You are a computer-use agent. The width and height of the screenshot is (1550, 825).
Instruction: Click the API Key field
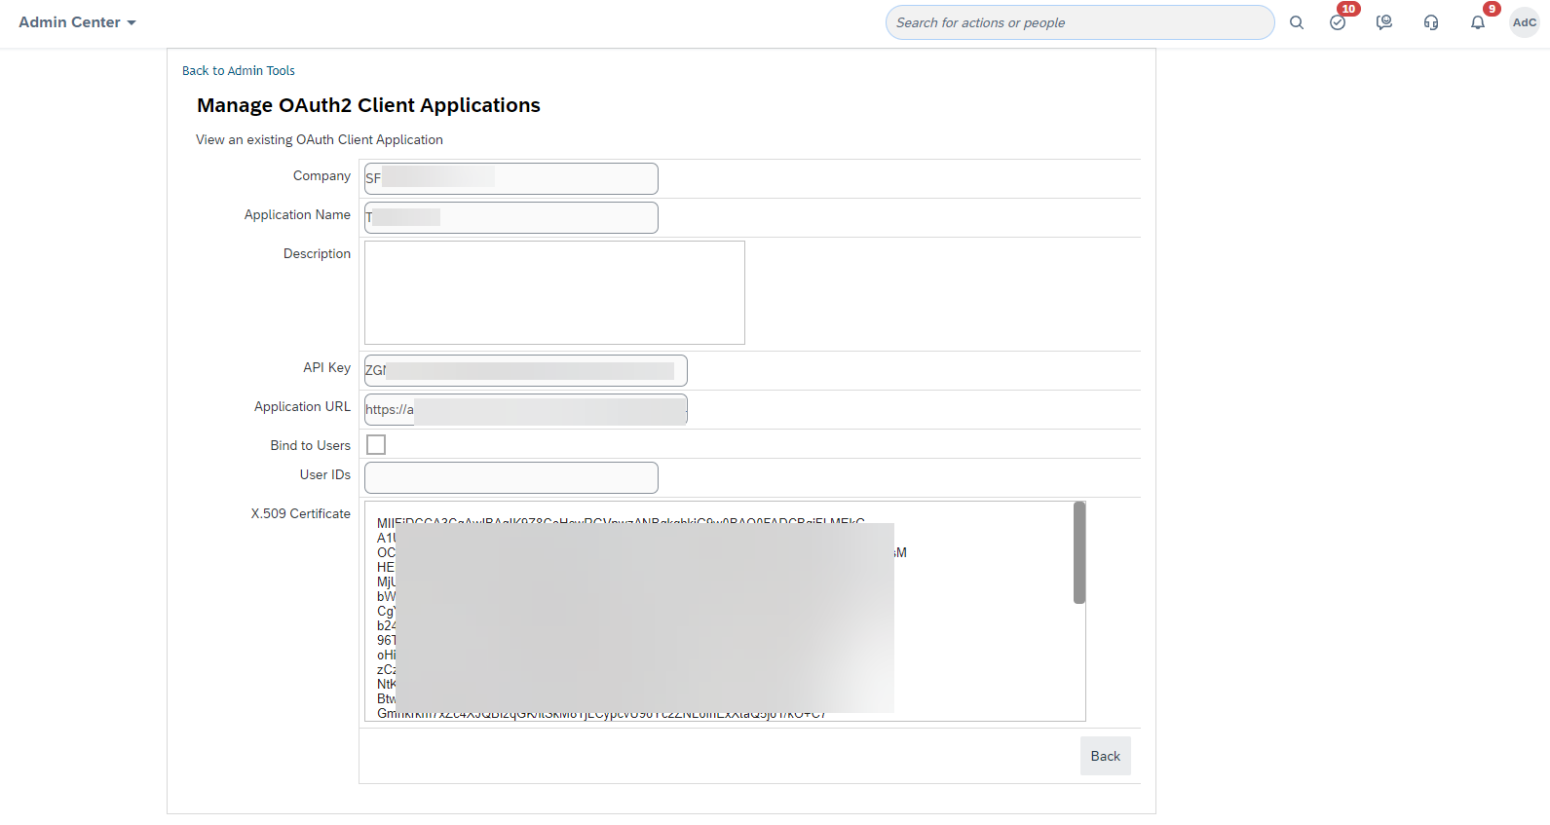tap(526, 370)
